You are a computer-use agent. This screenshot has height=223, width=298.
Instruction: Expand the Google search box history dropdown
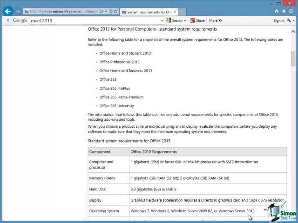(163, 20)
